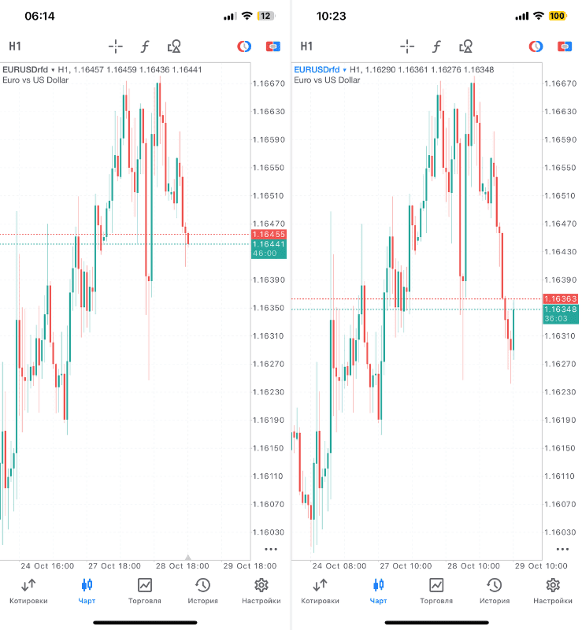Viewport: 582px width, 630px height.
Task: Tap crosshair icon in right 10:23 screen
Action: click(x=407, y=46)
